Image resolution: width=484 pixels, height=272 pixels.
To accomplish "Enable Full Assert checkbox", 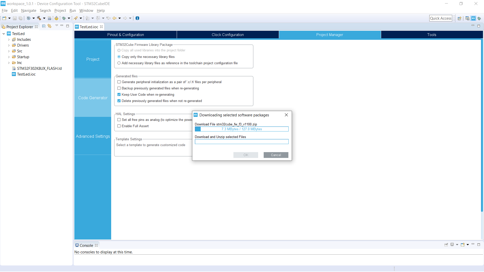I will (119, 126).
